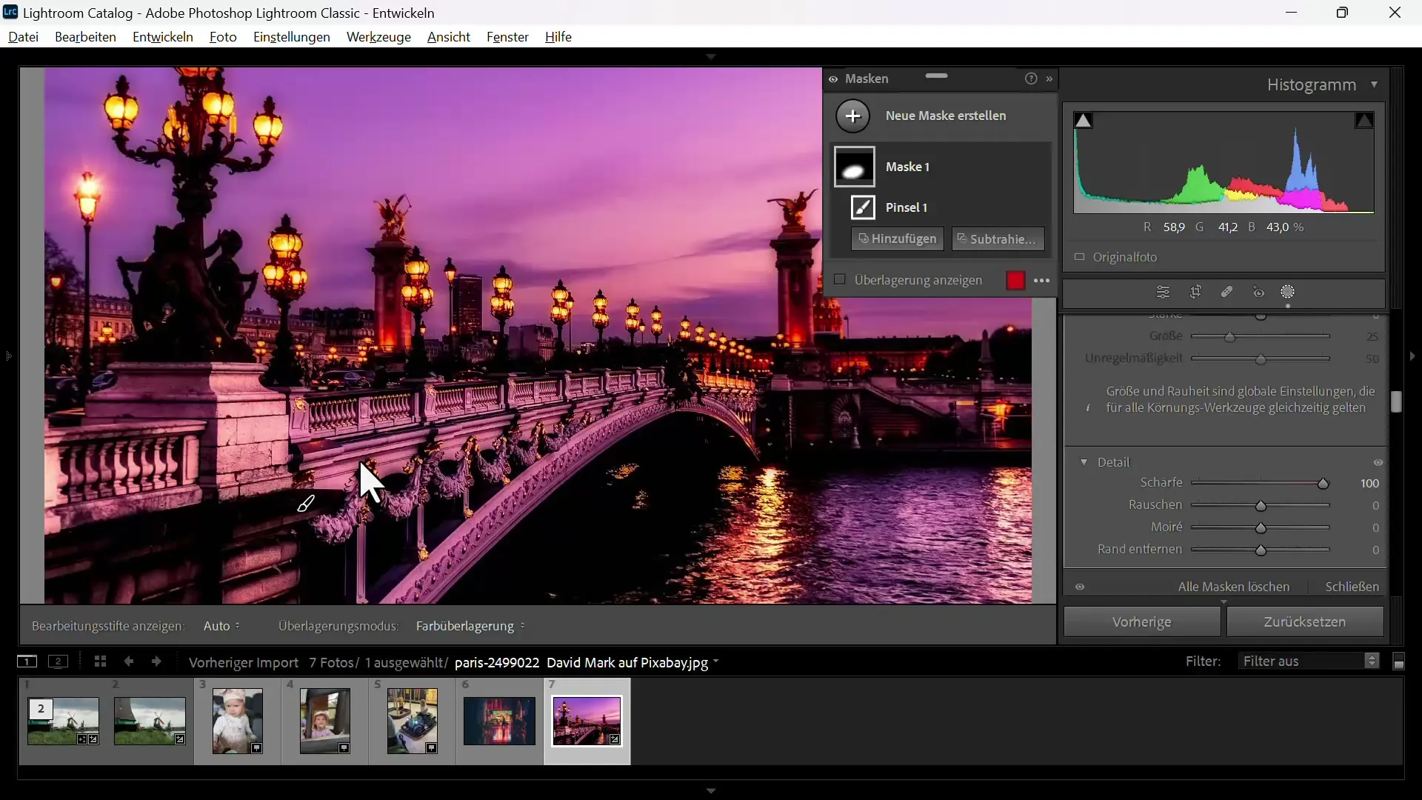This screenshot has height=800, width=1422.
Task: Open the Bearbeiten menu
Action: (85, 37)
